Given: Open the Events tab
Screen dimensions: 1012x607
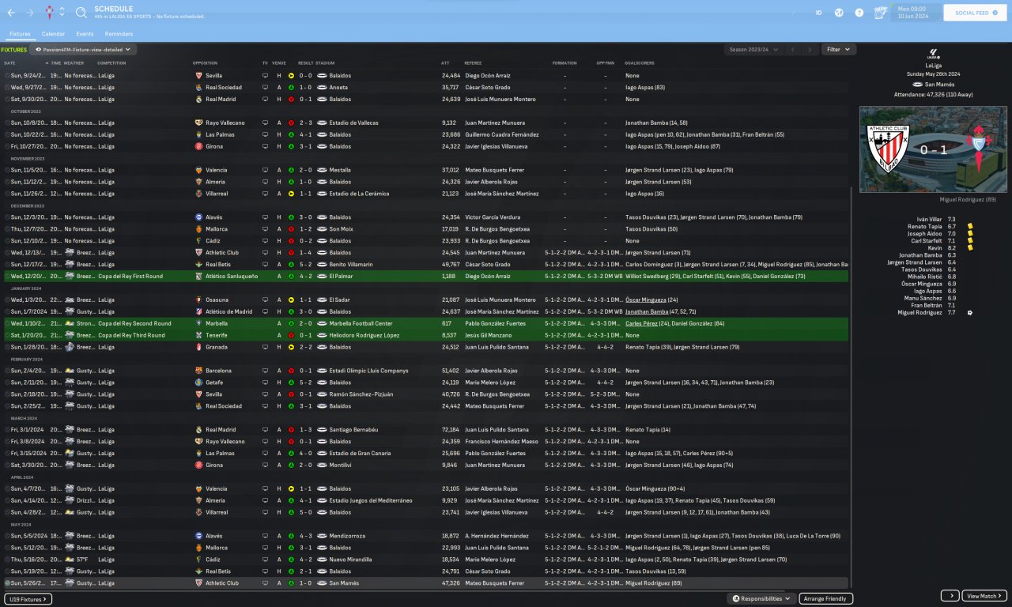Looking at the screenshot, I should pyautogui.click(x=85, y=34).
